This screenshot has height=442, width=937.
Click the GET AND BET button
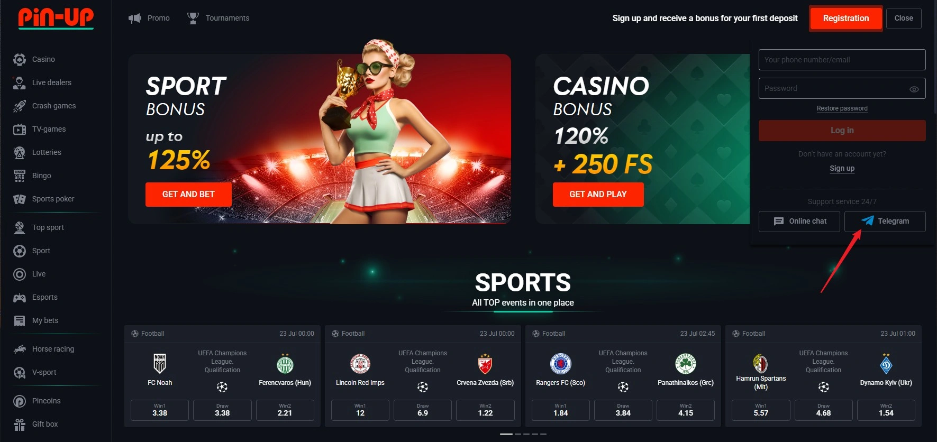coord(188,194)
